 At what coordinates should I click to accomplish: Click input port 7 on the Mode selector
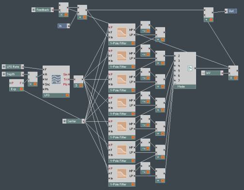175,81
